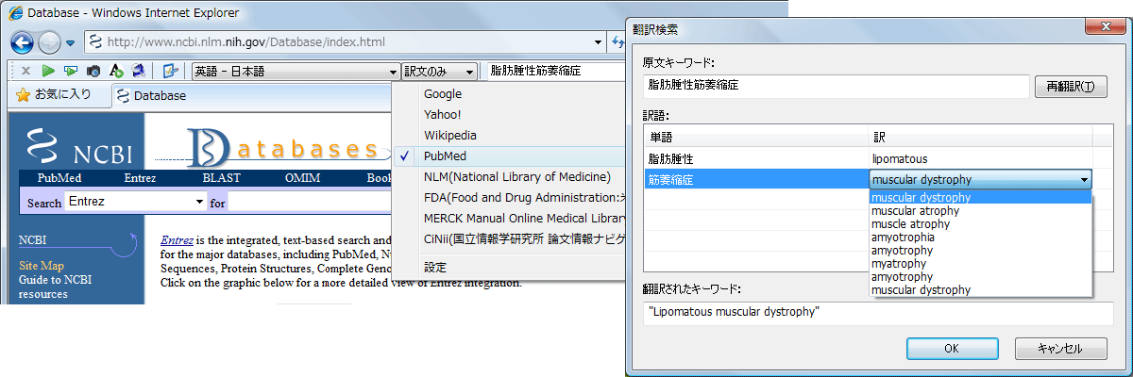Open the recent pages history dropdown arrow
This screenshot has width=1133, height=377.
point(70,42)
